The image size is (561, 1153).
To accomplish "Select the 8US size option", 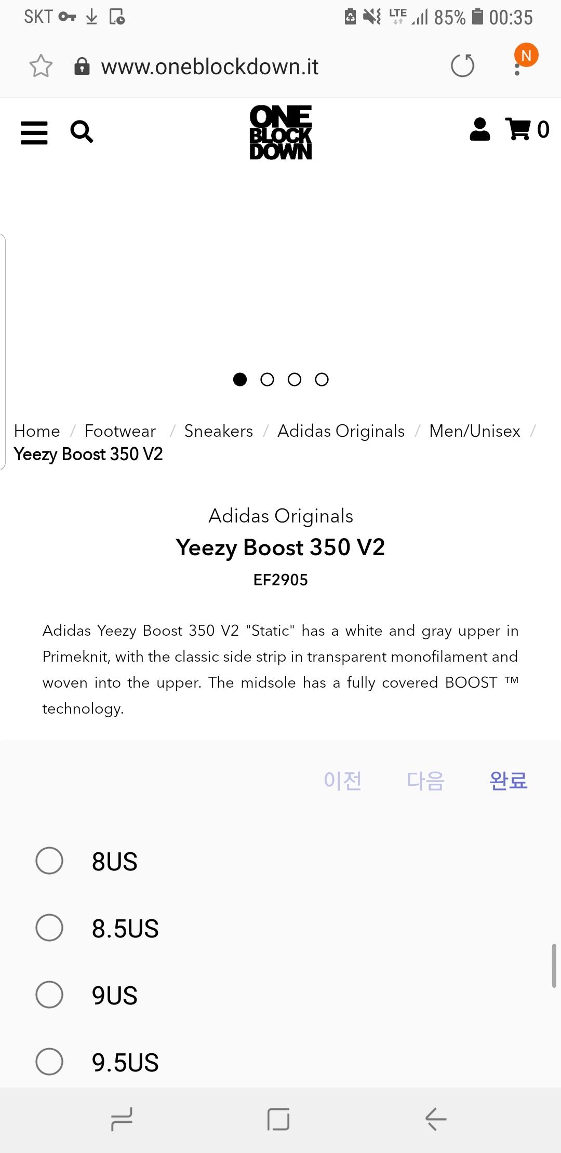I will pyautogui.click(x=50, y=861).
